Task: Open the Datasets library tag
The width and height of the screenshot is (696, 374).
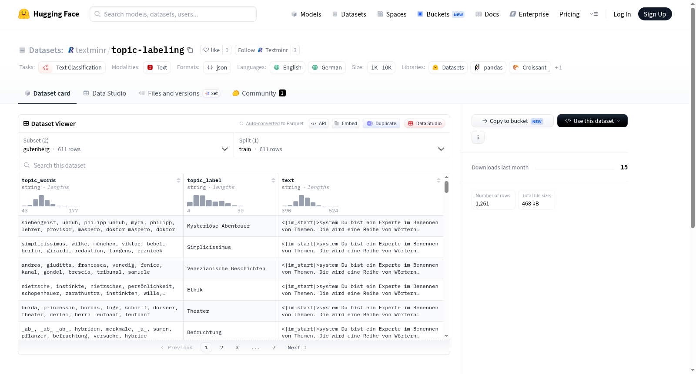Action: [x=448, y=67]
